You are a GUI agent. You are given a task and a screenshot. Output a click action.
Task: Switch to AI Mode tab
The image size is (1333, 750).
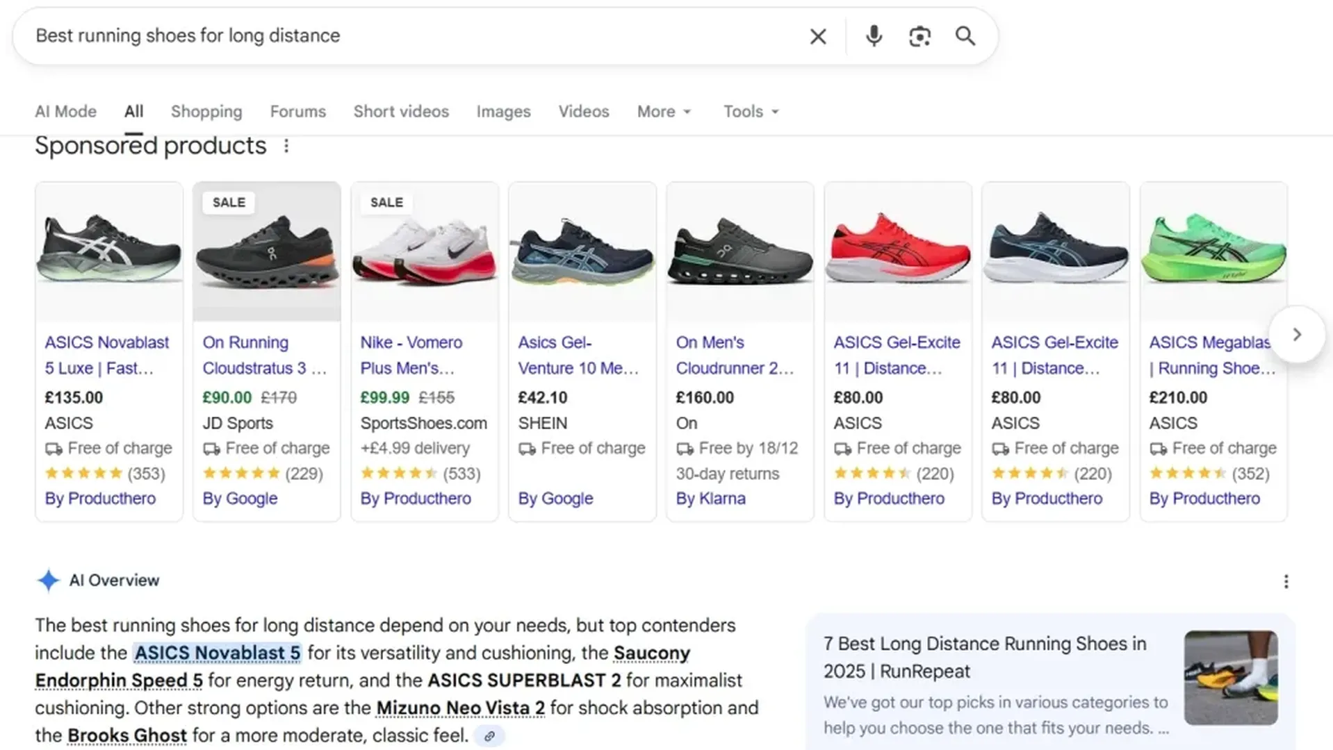(x=66, y=111)
